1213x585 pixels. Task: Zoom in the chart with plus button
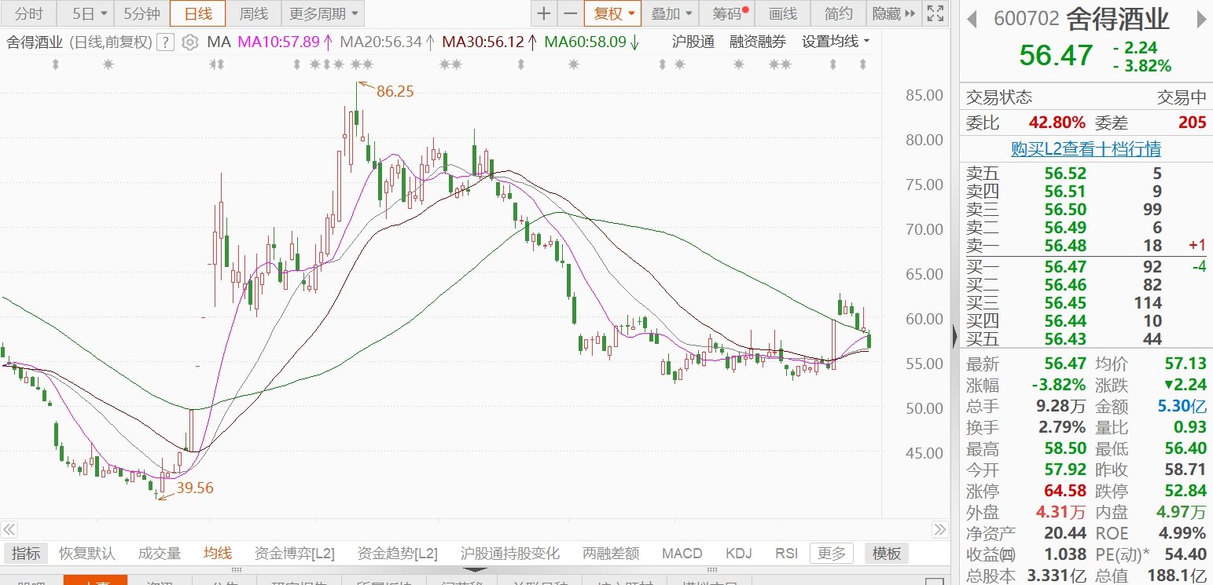[544, 13]
